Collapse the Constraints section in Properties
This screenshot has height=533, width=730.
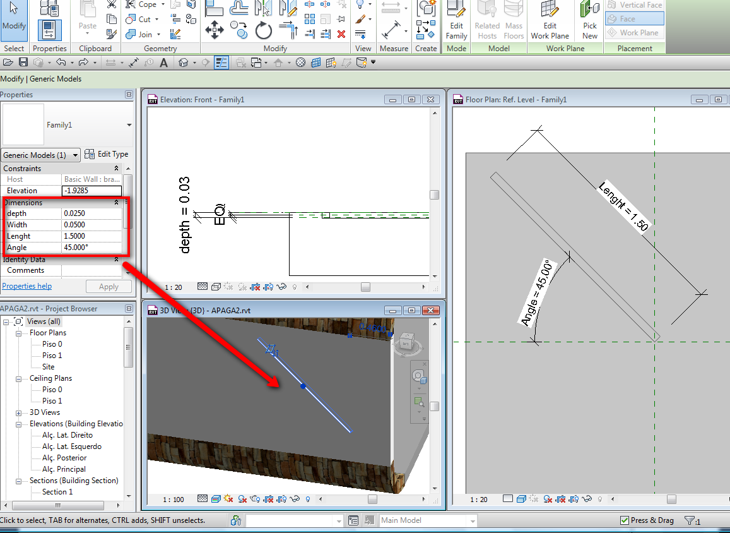(116, 169)
